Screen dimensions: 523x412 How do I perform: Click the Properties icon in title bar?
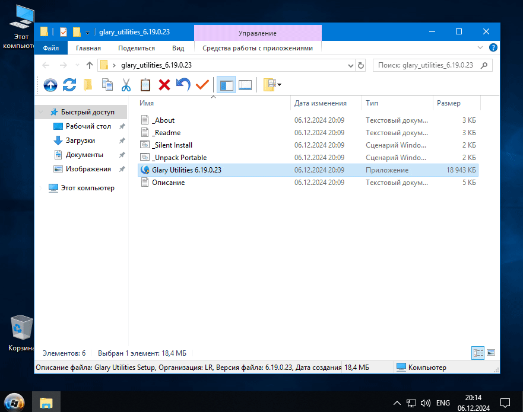pyautogui.click(x=64, y=31)
